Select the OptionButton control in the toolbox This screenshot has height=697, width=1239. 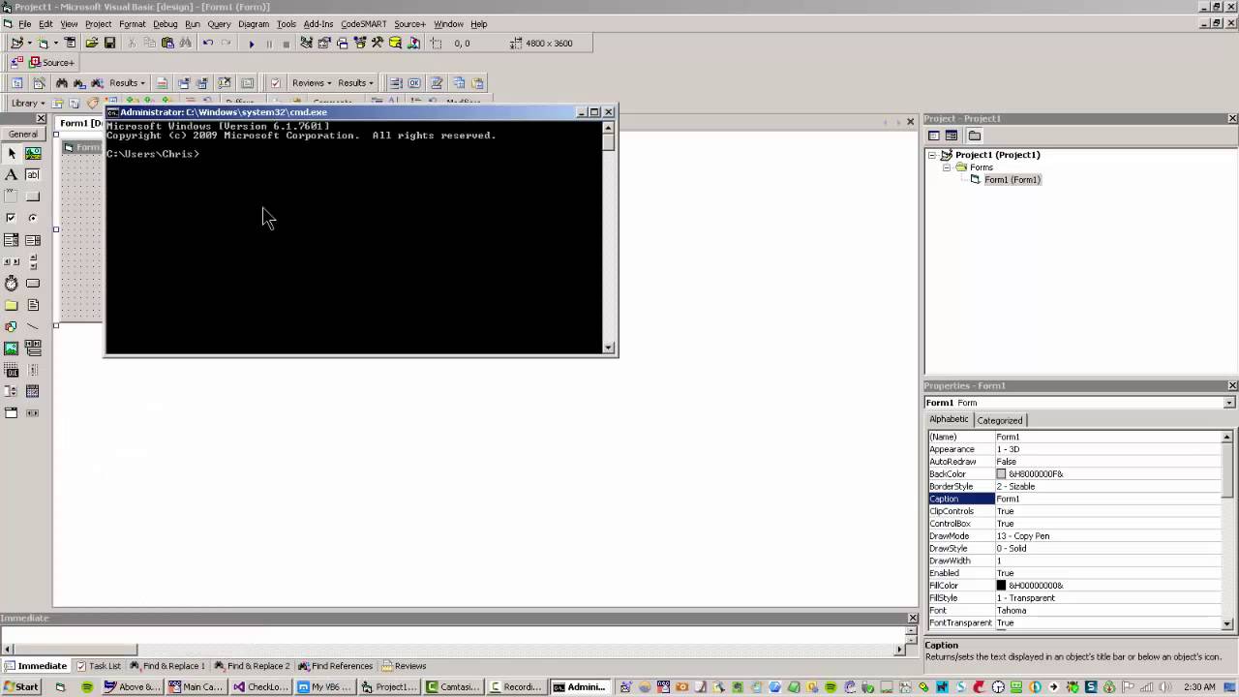pyautogui.click(x=33, y=219)
